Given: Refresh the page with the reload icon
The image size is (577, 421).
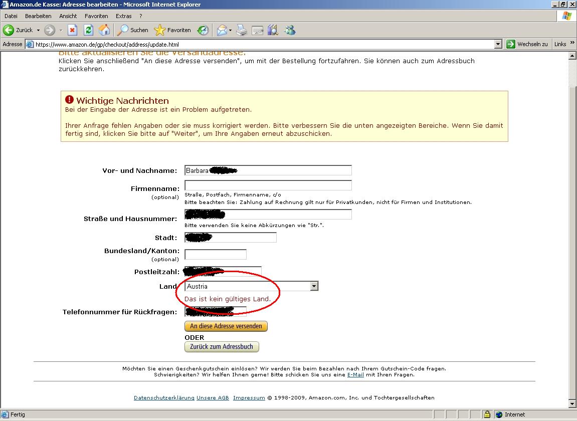Looking at the screenshot, I should pos(88,30).
